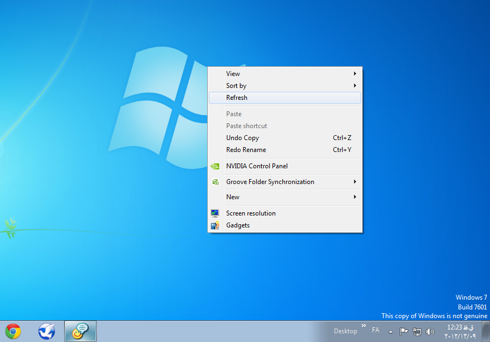490x342 pixels.
Task: Click the network status tray icon
Action: coord(417,331)
